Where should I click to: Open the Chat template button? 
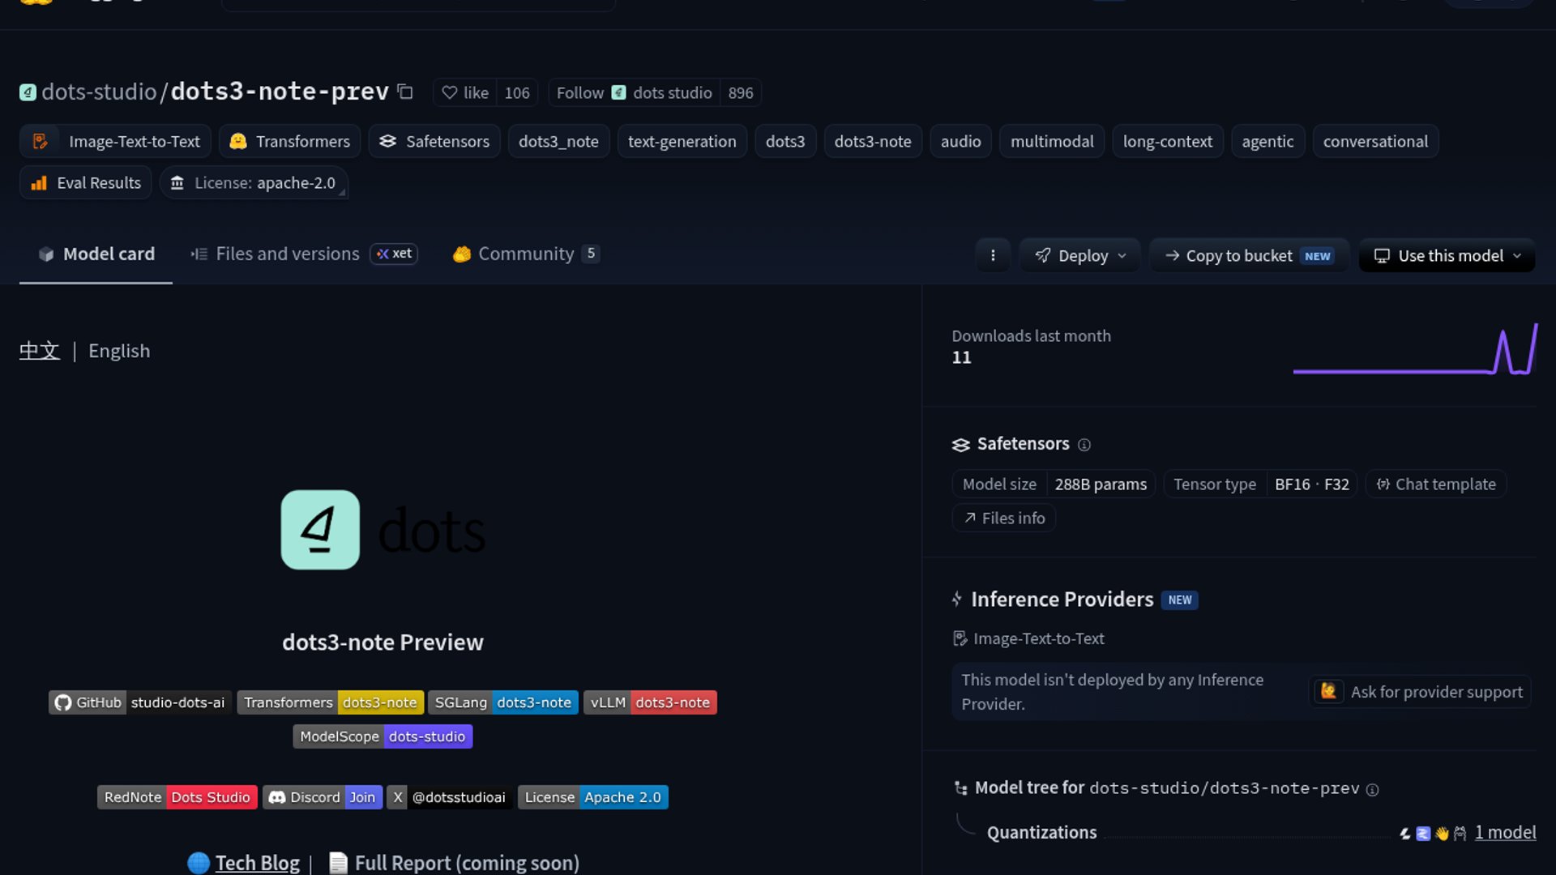tap(1436, 484)
